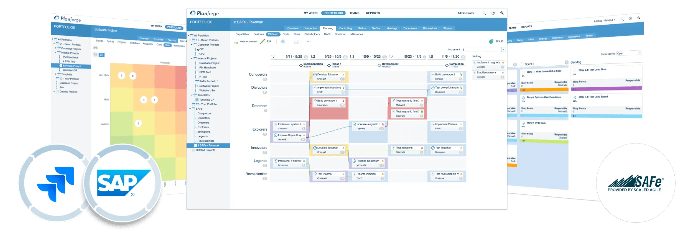Screen dimensions: 693x231
Task: Click green priority arrows on Build prototype 2
Action: (x=461, y=75)
